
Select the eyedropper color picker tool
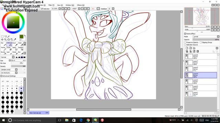[x=15, y=40]
